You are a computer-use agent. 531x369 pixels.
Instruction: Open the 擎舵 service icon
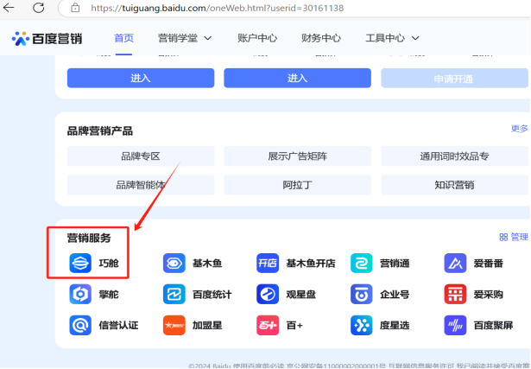(x=80, y=294)
